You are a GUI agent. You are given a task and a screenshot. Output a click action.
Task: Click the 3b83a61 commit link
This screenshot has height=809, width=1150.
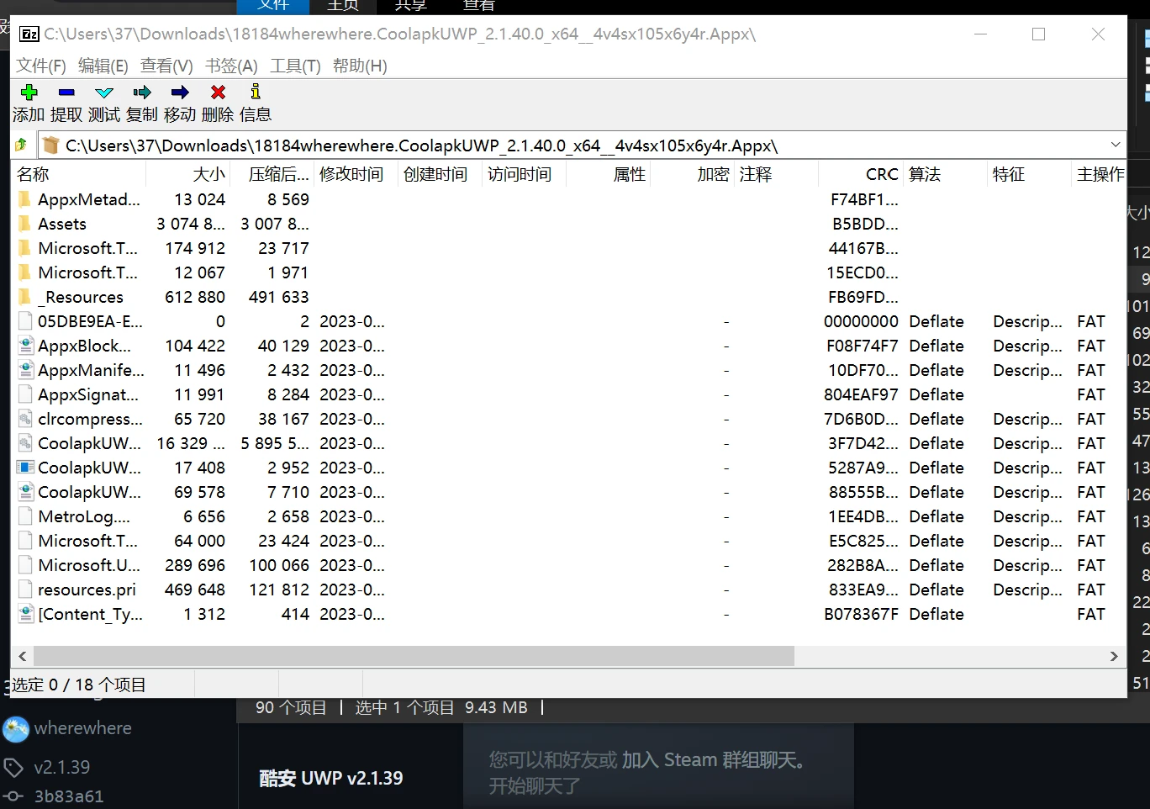point(69,796)
